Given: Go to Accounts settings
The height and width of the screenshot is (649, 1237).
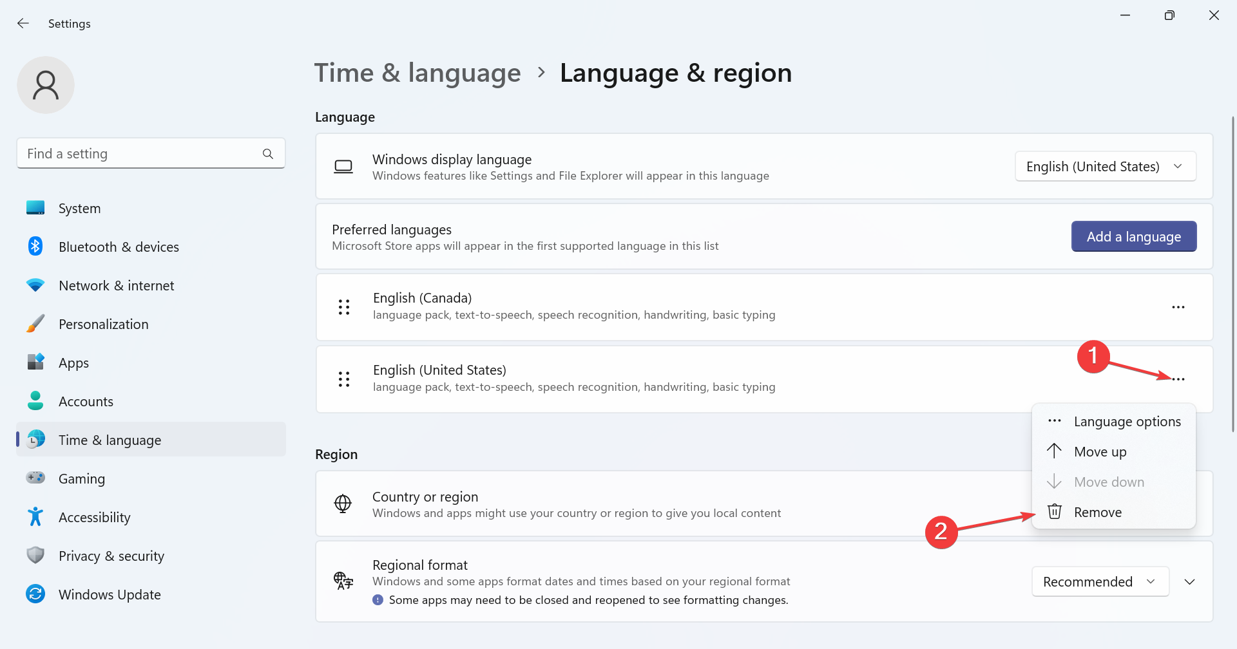Looking at the screenshot, I should (x=151, y=401).
